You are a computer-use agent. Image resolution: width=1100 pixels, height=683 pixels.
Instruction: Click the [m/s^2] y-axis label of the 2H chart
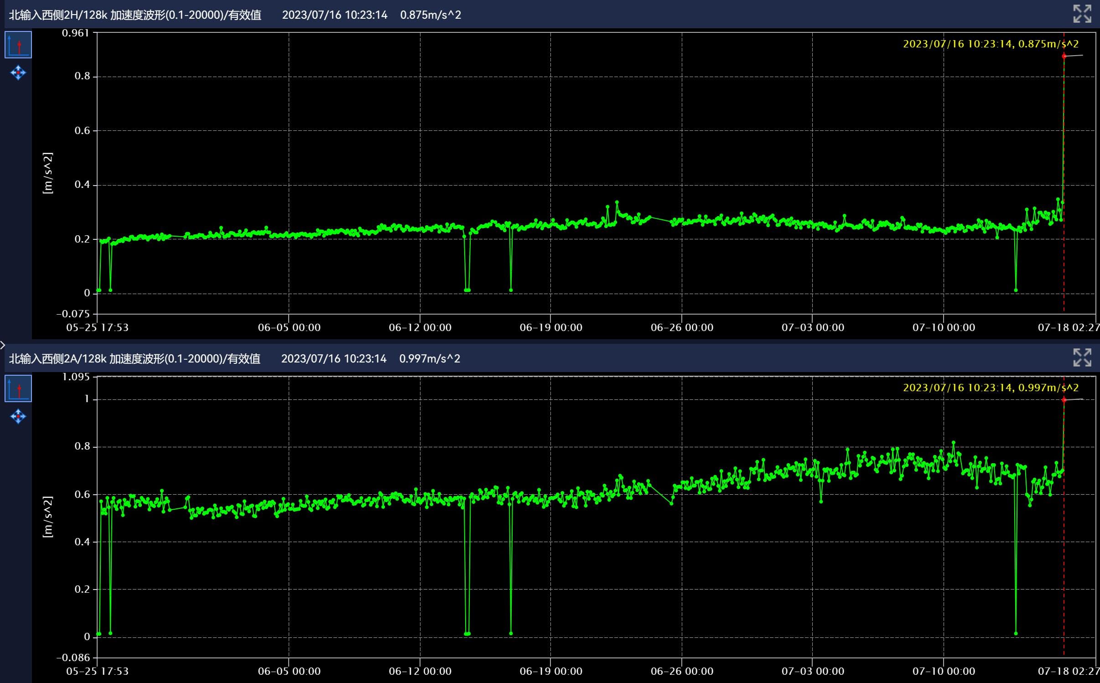tap(47, 173)
